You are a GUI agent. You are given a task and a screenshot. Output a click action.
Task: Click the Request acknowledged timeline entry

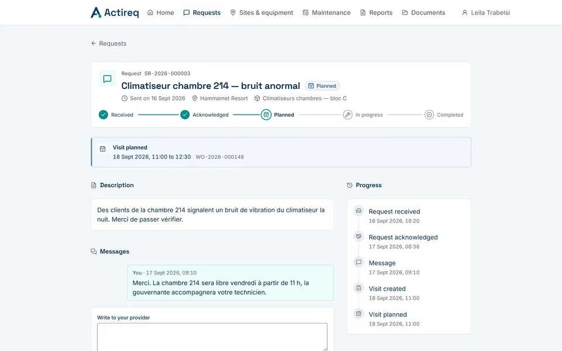tap(403, 242)
